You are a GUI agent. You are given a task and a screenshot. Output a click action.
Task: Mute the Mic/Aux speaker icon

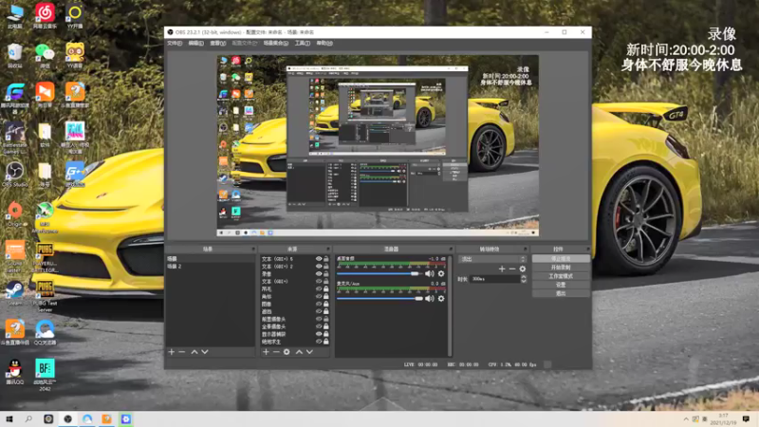click(x=430, y=299)
